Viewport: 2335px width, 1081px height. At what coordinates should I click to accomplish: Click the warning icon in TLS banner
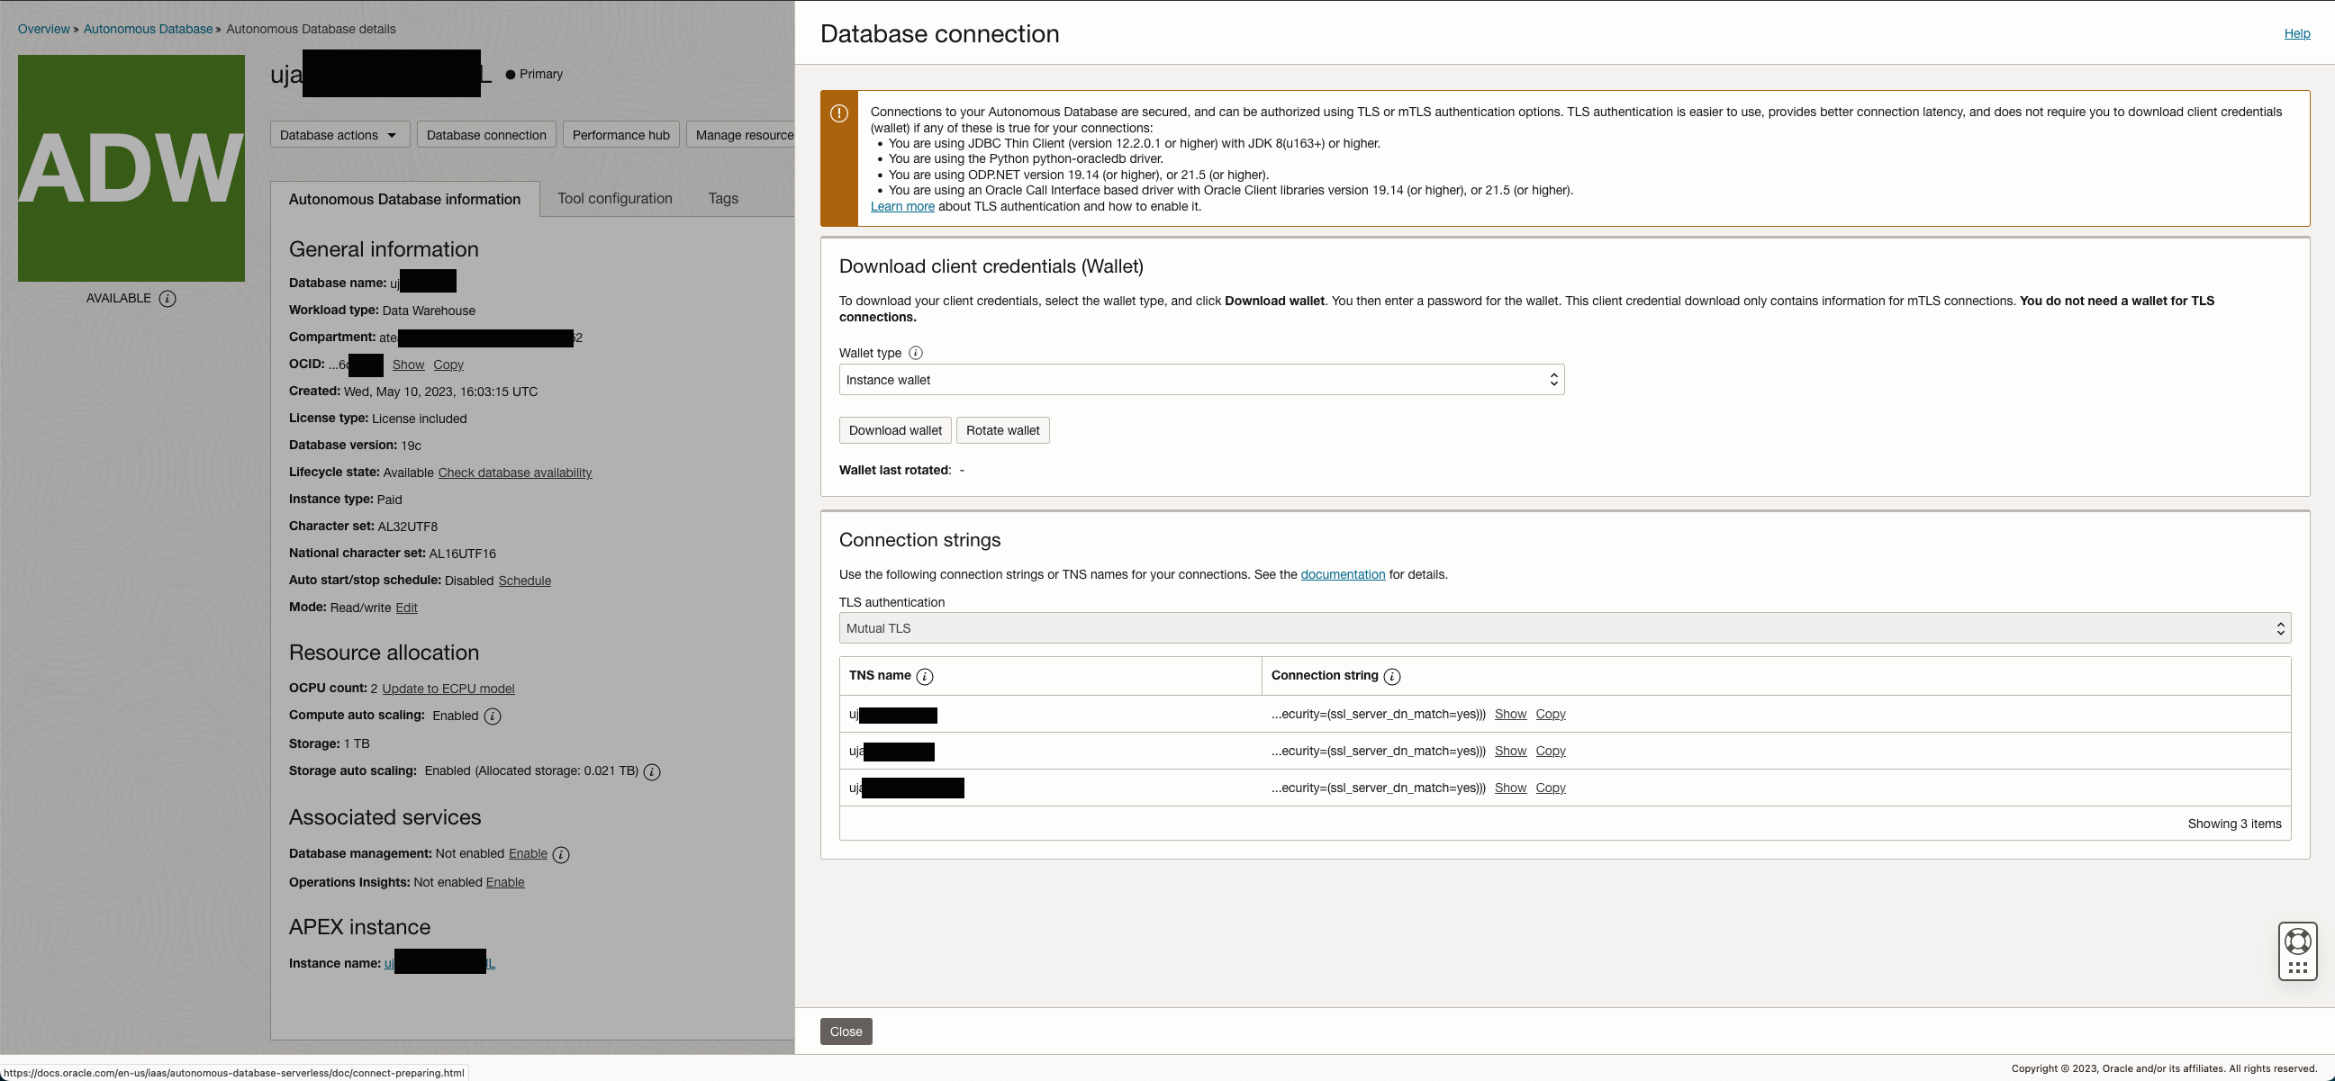(838, 114)
